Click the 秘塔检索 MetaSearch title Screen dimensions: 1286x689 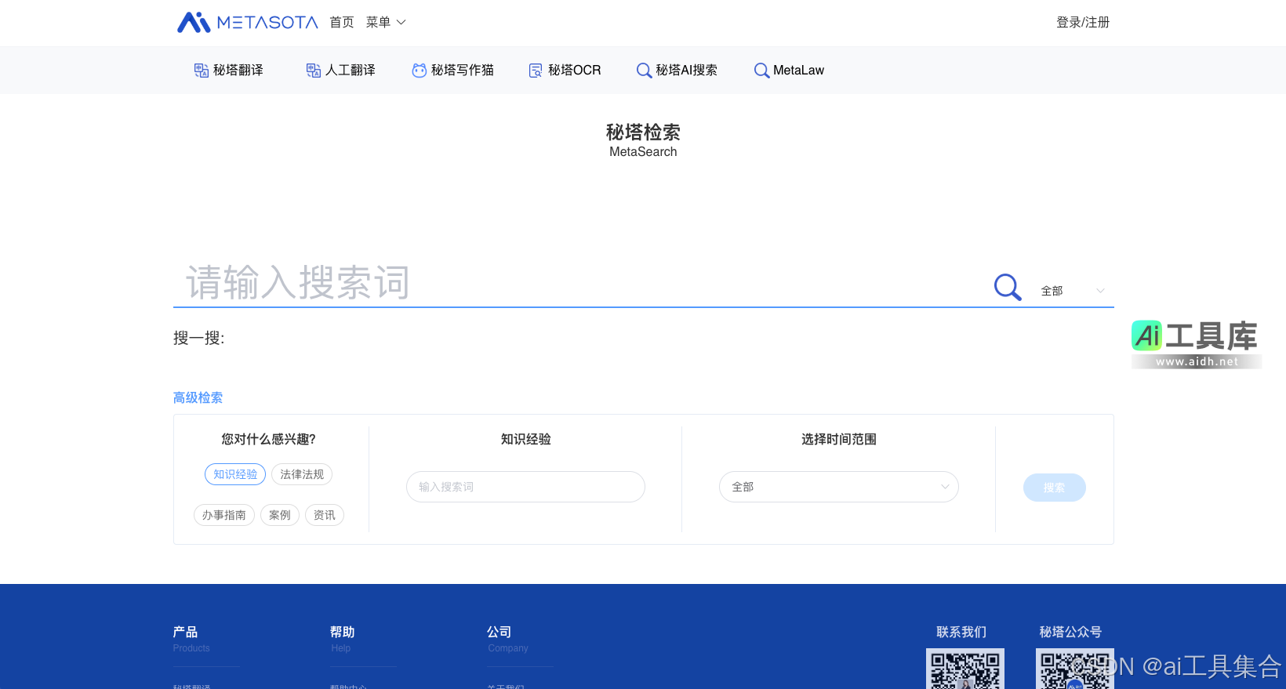[x=643, y=140]
